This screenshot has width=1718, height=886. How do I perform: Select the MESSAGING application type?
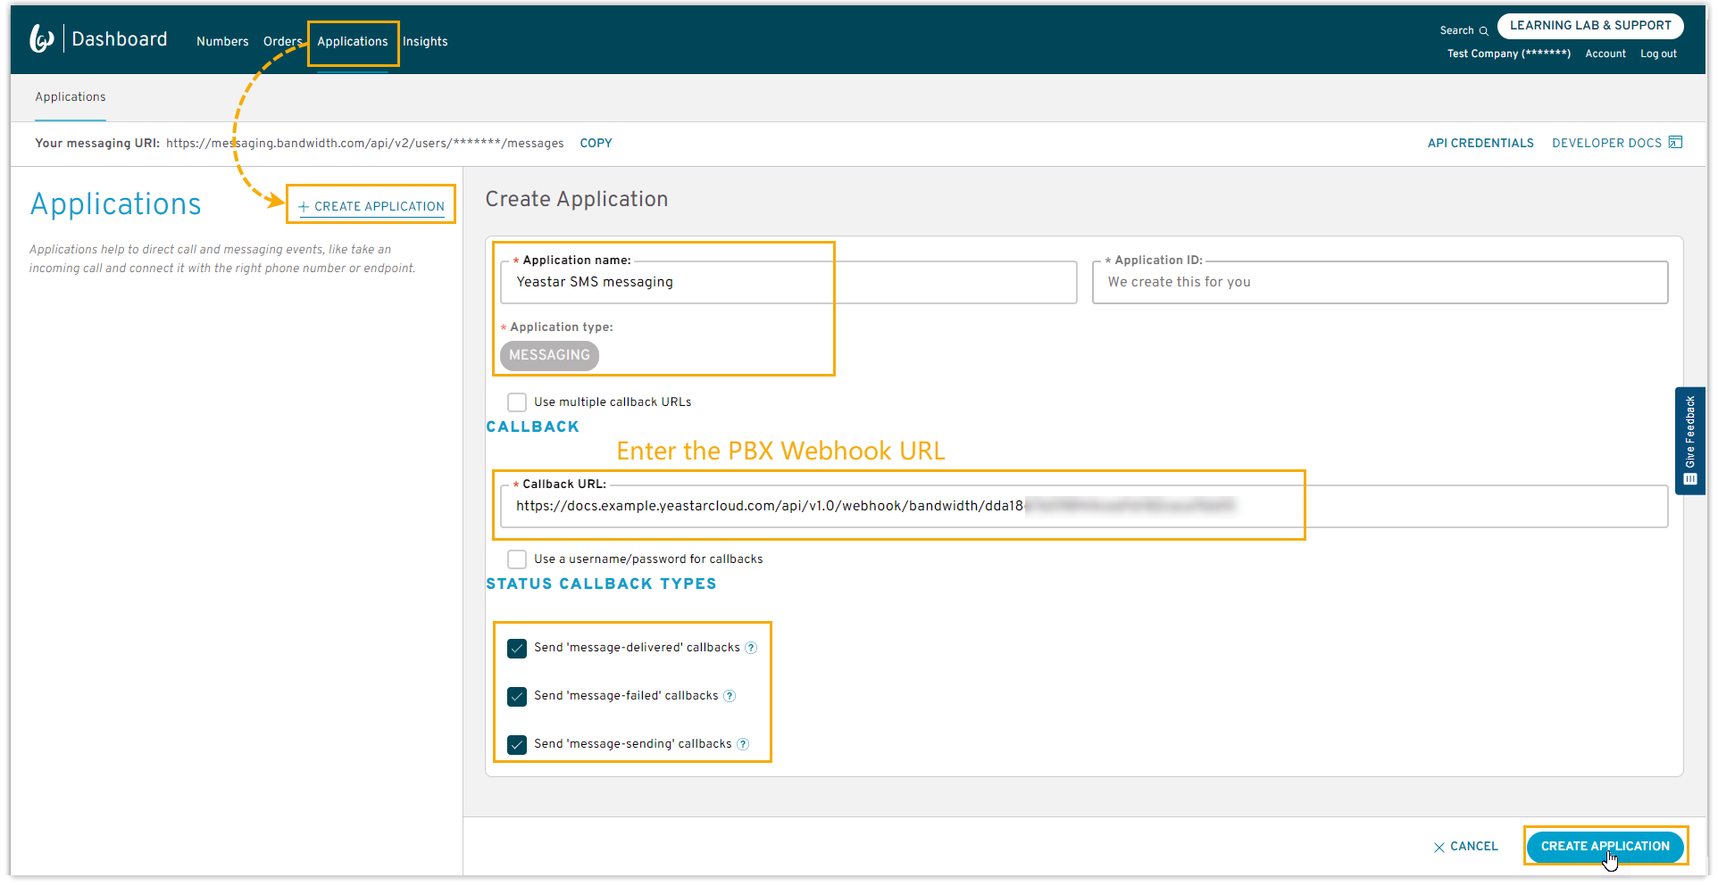[x=549, y=356]
